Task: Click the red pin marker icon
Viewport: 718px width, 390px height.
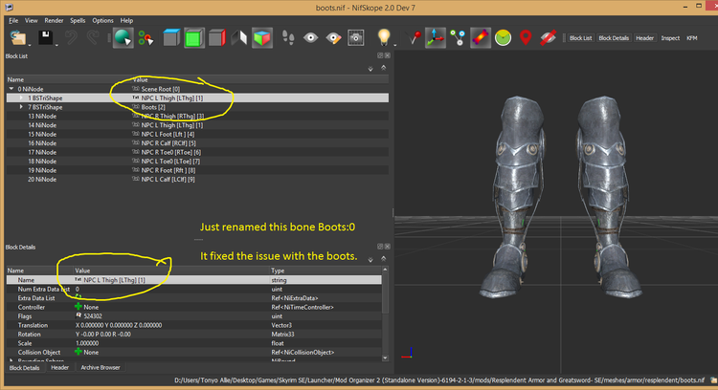Action: point(415,37)
